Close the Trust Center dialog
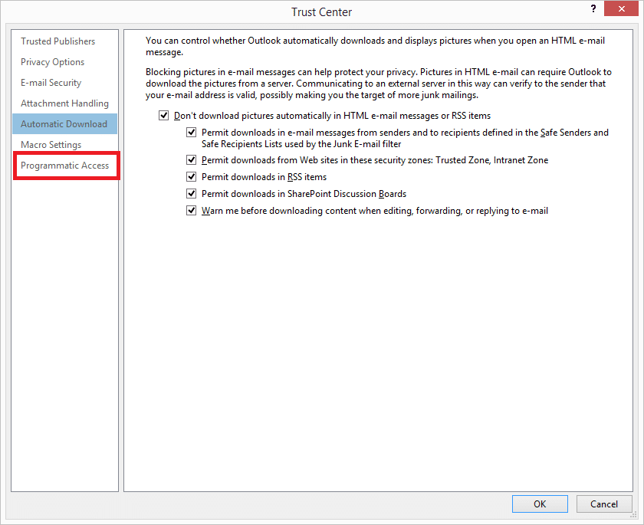Image resolution: width=644 pixels, height=525 pixels. pyautogui.click(x=621, y=8)
